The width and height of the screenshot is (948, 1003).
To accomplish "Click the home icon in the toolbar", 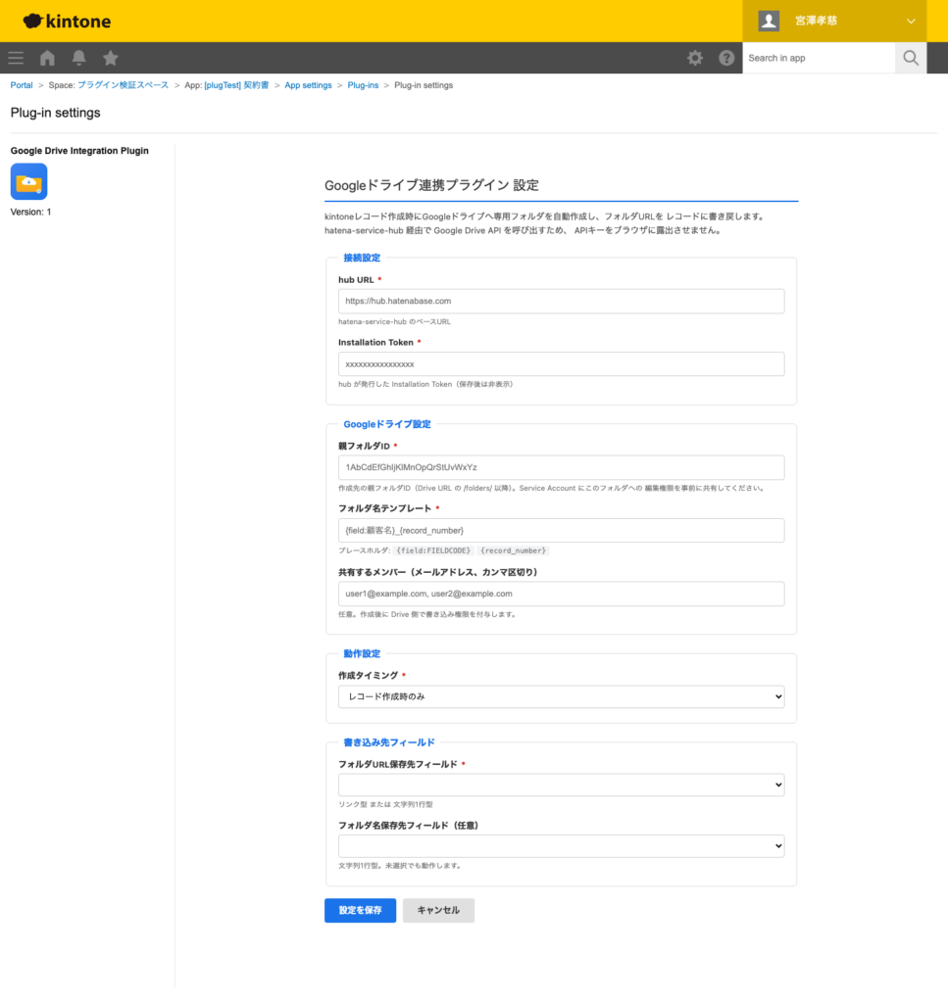I will coord(47,58).
